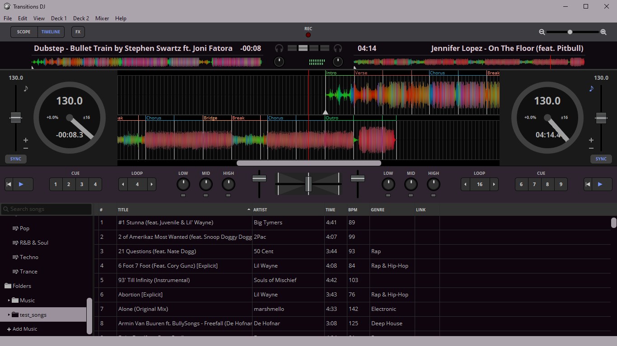The image size is (617, 346).
Task: Zoom in on the waveform view
Action: pyautogui.click(x=603, y=32)
